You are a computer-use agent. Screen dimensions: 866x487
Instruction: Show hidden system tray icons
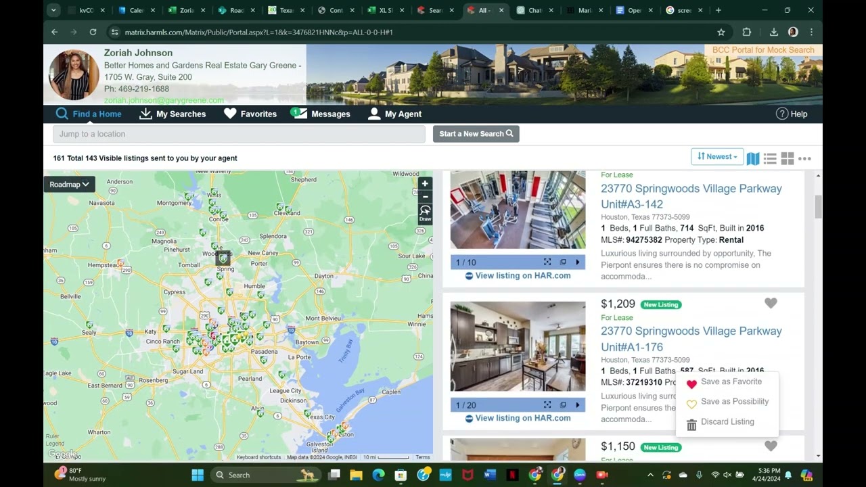pyautogui.click(x=650, y=475)
